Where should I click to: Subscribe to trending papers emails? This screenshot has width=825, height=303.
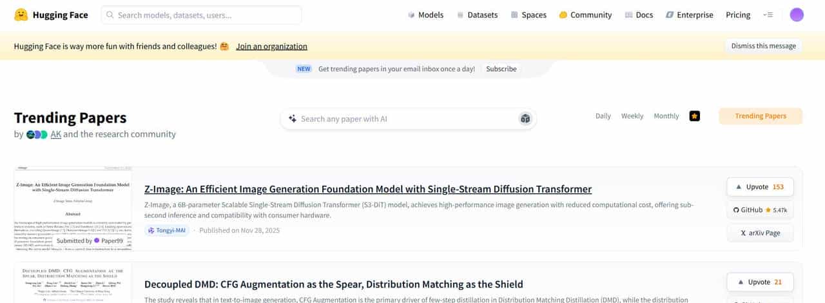501,69
